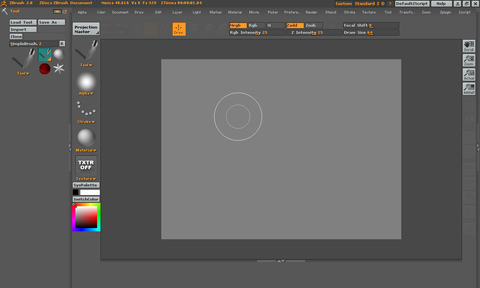Open the Zplugin menu
This screenshot has height=288, width=480.
(x=445, y=12)
